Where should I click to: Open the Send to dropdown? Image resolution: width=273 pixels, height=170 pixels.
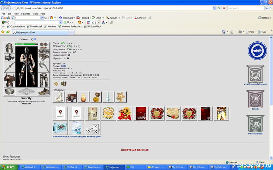coord(140,18)
